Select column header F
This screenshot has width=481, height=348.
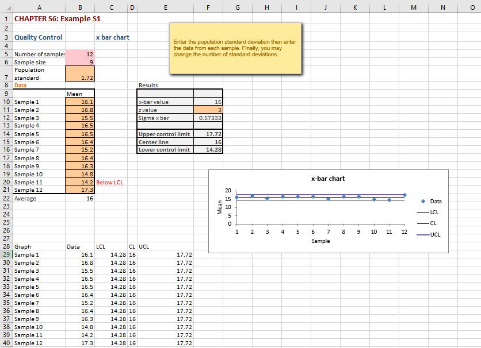[208, 7]
